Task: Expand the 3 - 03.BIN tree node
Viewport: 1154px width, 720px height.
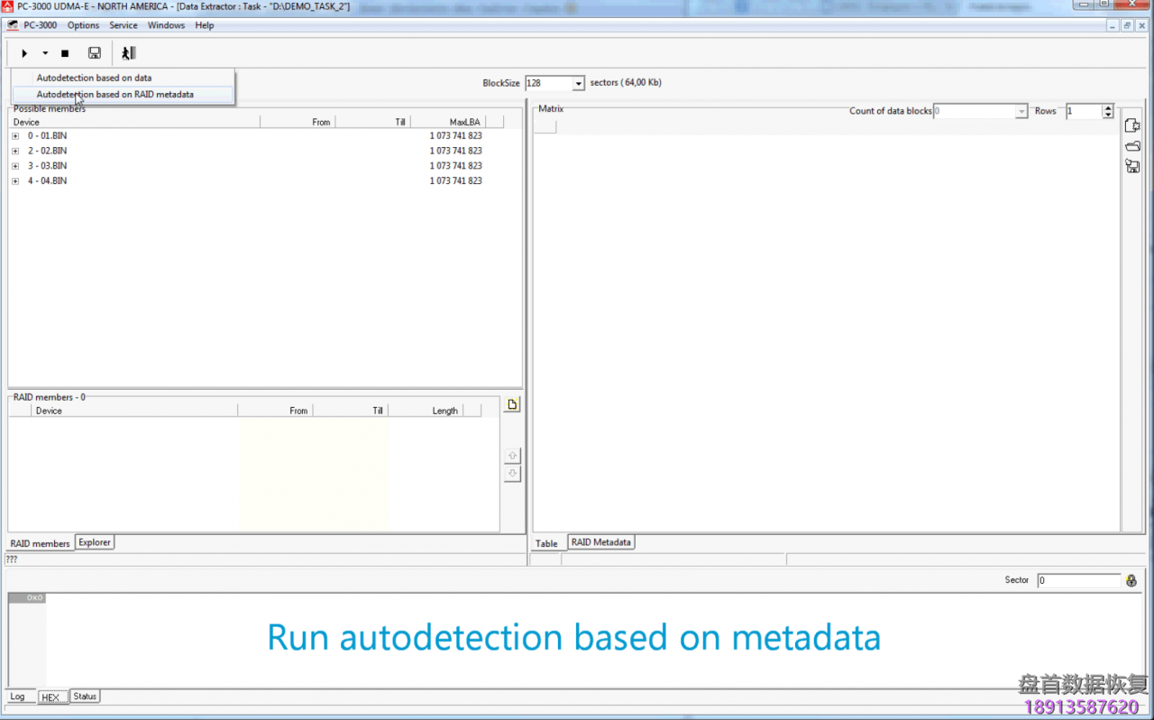Action: click(x=15, y=166)
